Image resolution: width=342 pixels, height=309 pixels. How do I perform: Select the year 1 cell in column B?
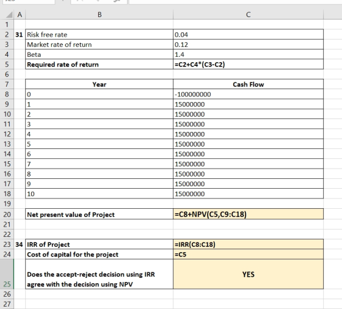tap(100, 104)
